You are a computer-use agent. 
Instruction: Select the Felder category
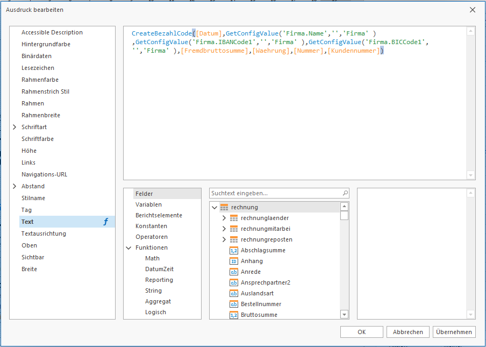click(167, 194)
